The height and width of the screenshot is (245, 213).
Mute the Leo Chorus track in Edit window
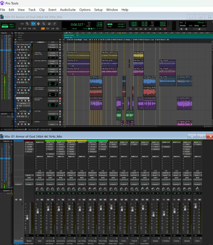(29, 80)
